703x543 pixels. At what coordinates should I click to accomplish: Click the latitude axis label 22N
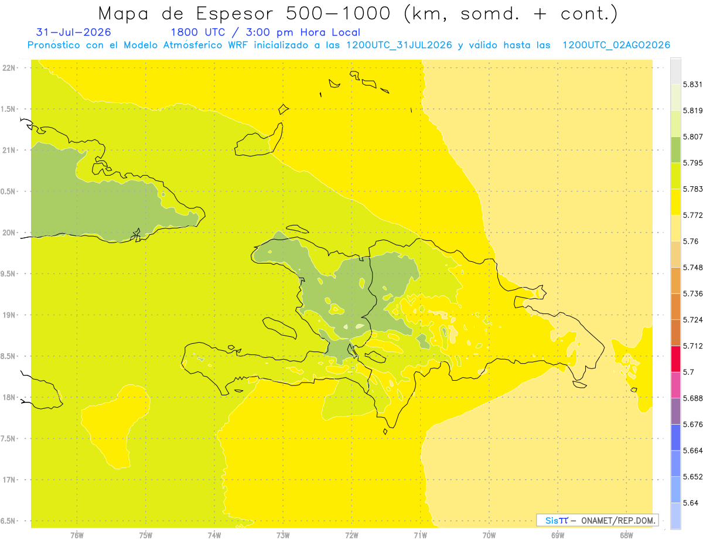pyautogui.click(x=9, y=68)
